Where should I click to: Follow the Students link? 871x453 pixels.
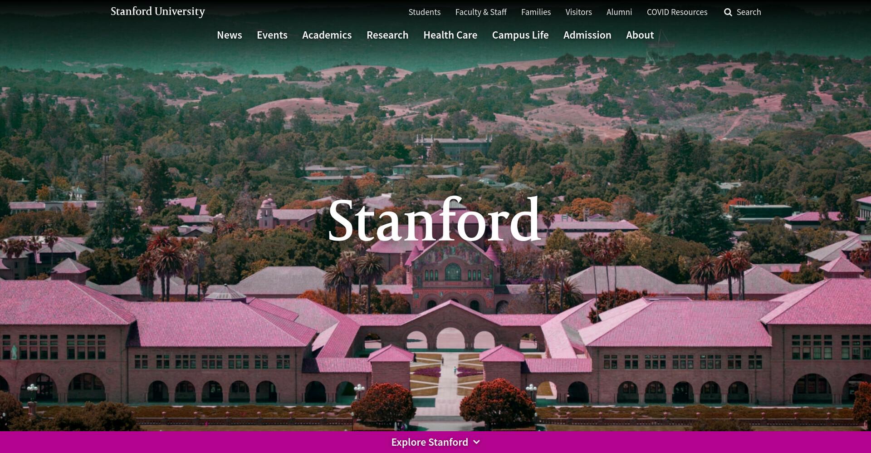(425, 12)
